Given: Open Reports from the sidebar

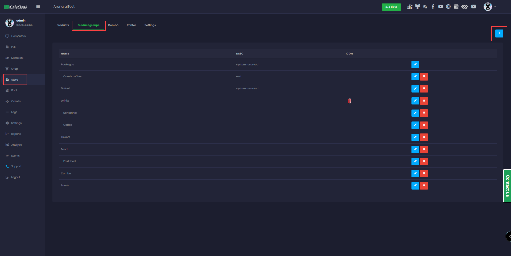Looking at the screenshot, I should tap(16, 134).
